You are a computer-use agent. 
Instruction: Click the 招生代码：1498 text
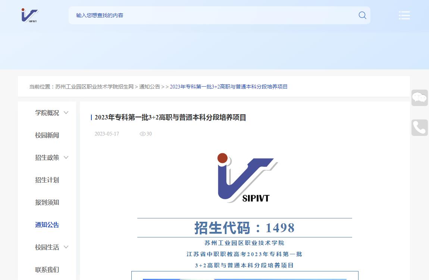tap(245, 228)
